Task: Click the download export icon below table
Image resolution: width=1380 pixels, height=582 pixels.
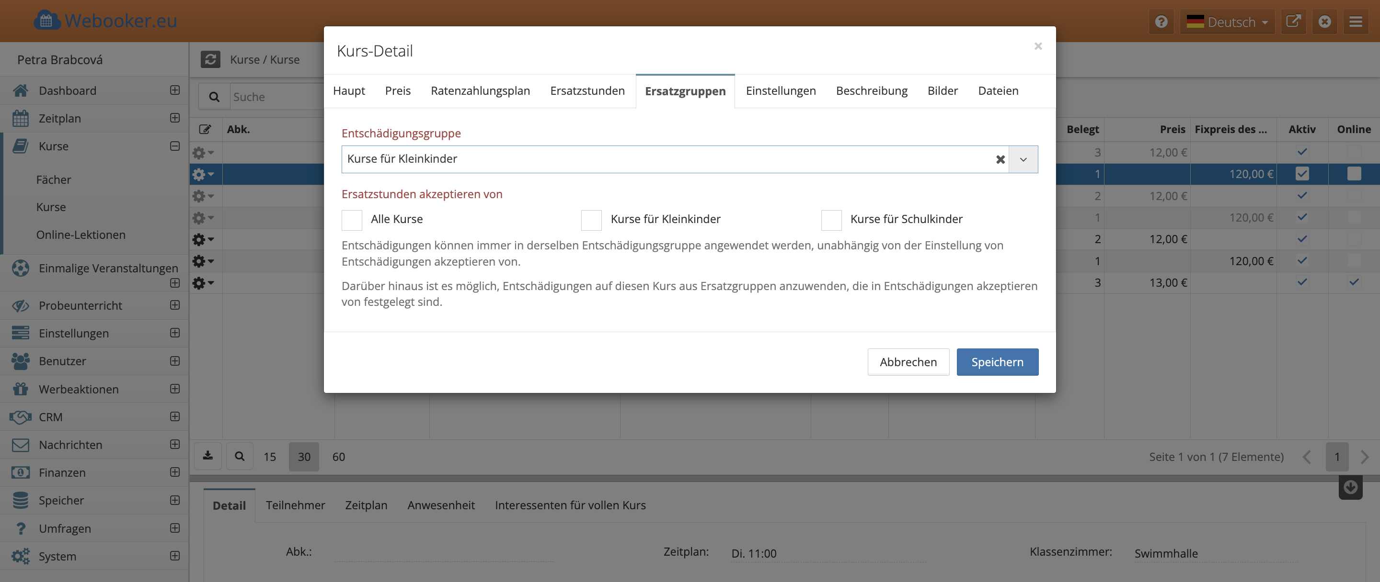Action: 208,456
